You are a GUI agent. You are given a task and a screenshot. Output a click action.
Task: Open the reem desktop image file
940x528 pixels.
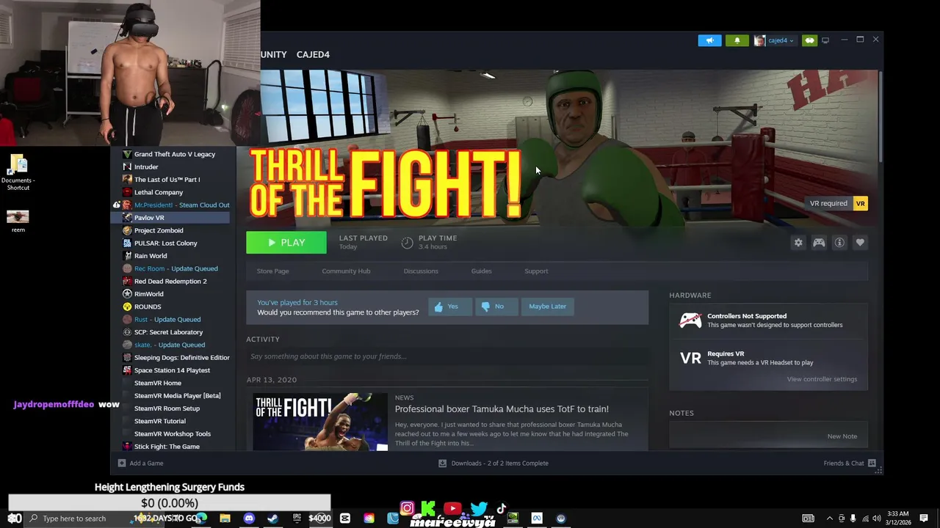[x=18, y=221]
